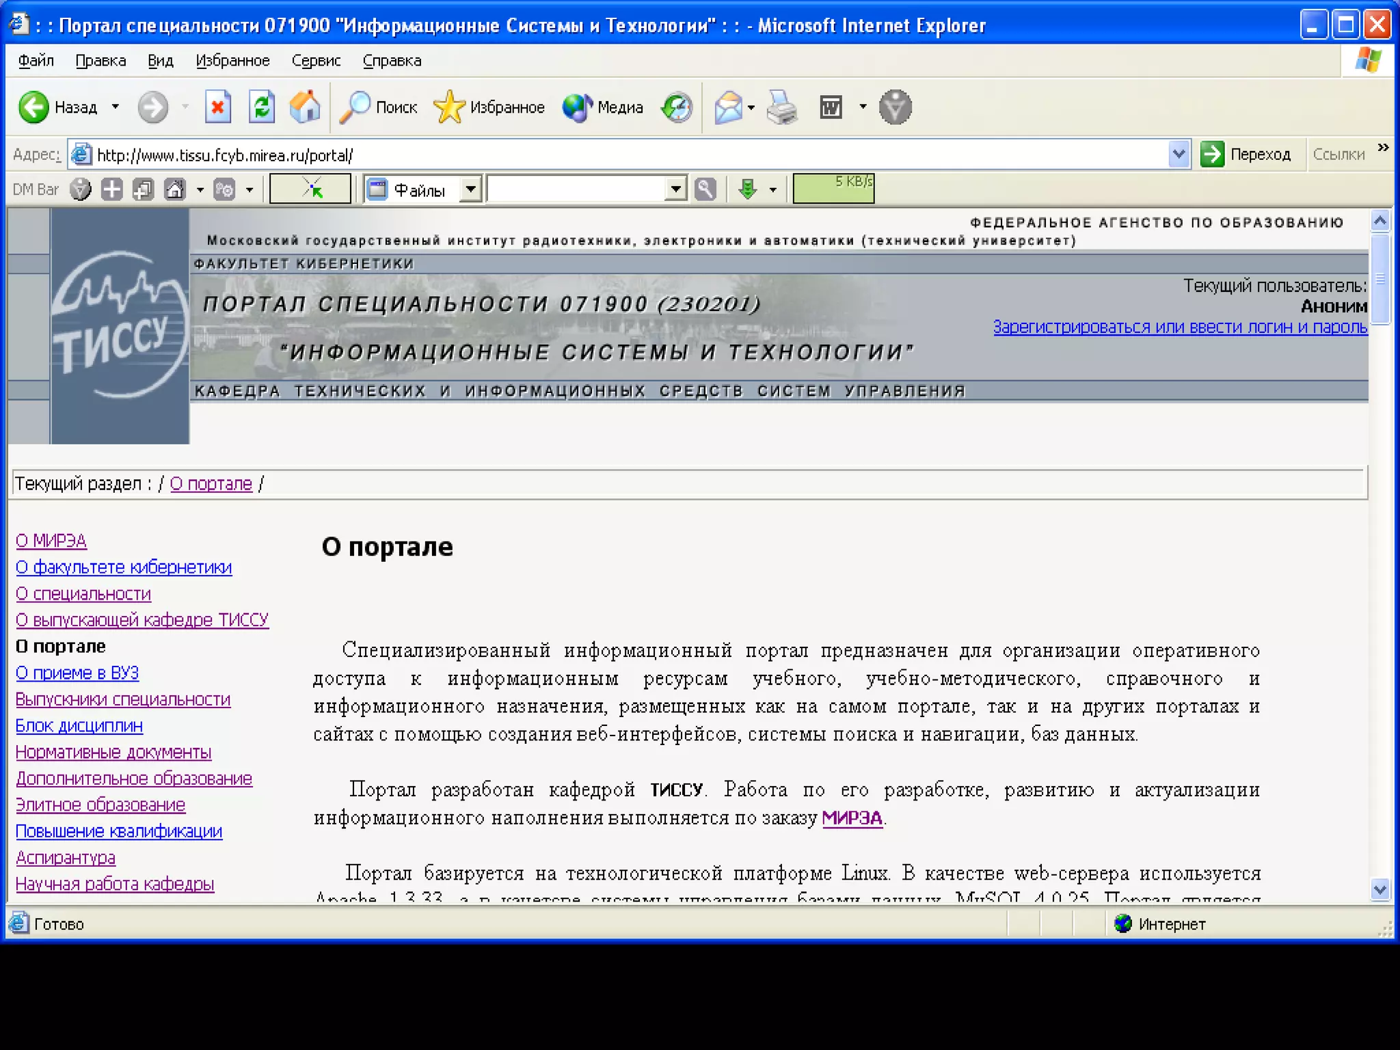Open О приеме в ВУЗ link

pyautogui.click(x=77, y=673)
